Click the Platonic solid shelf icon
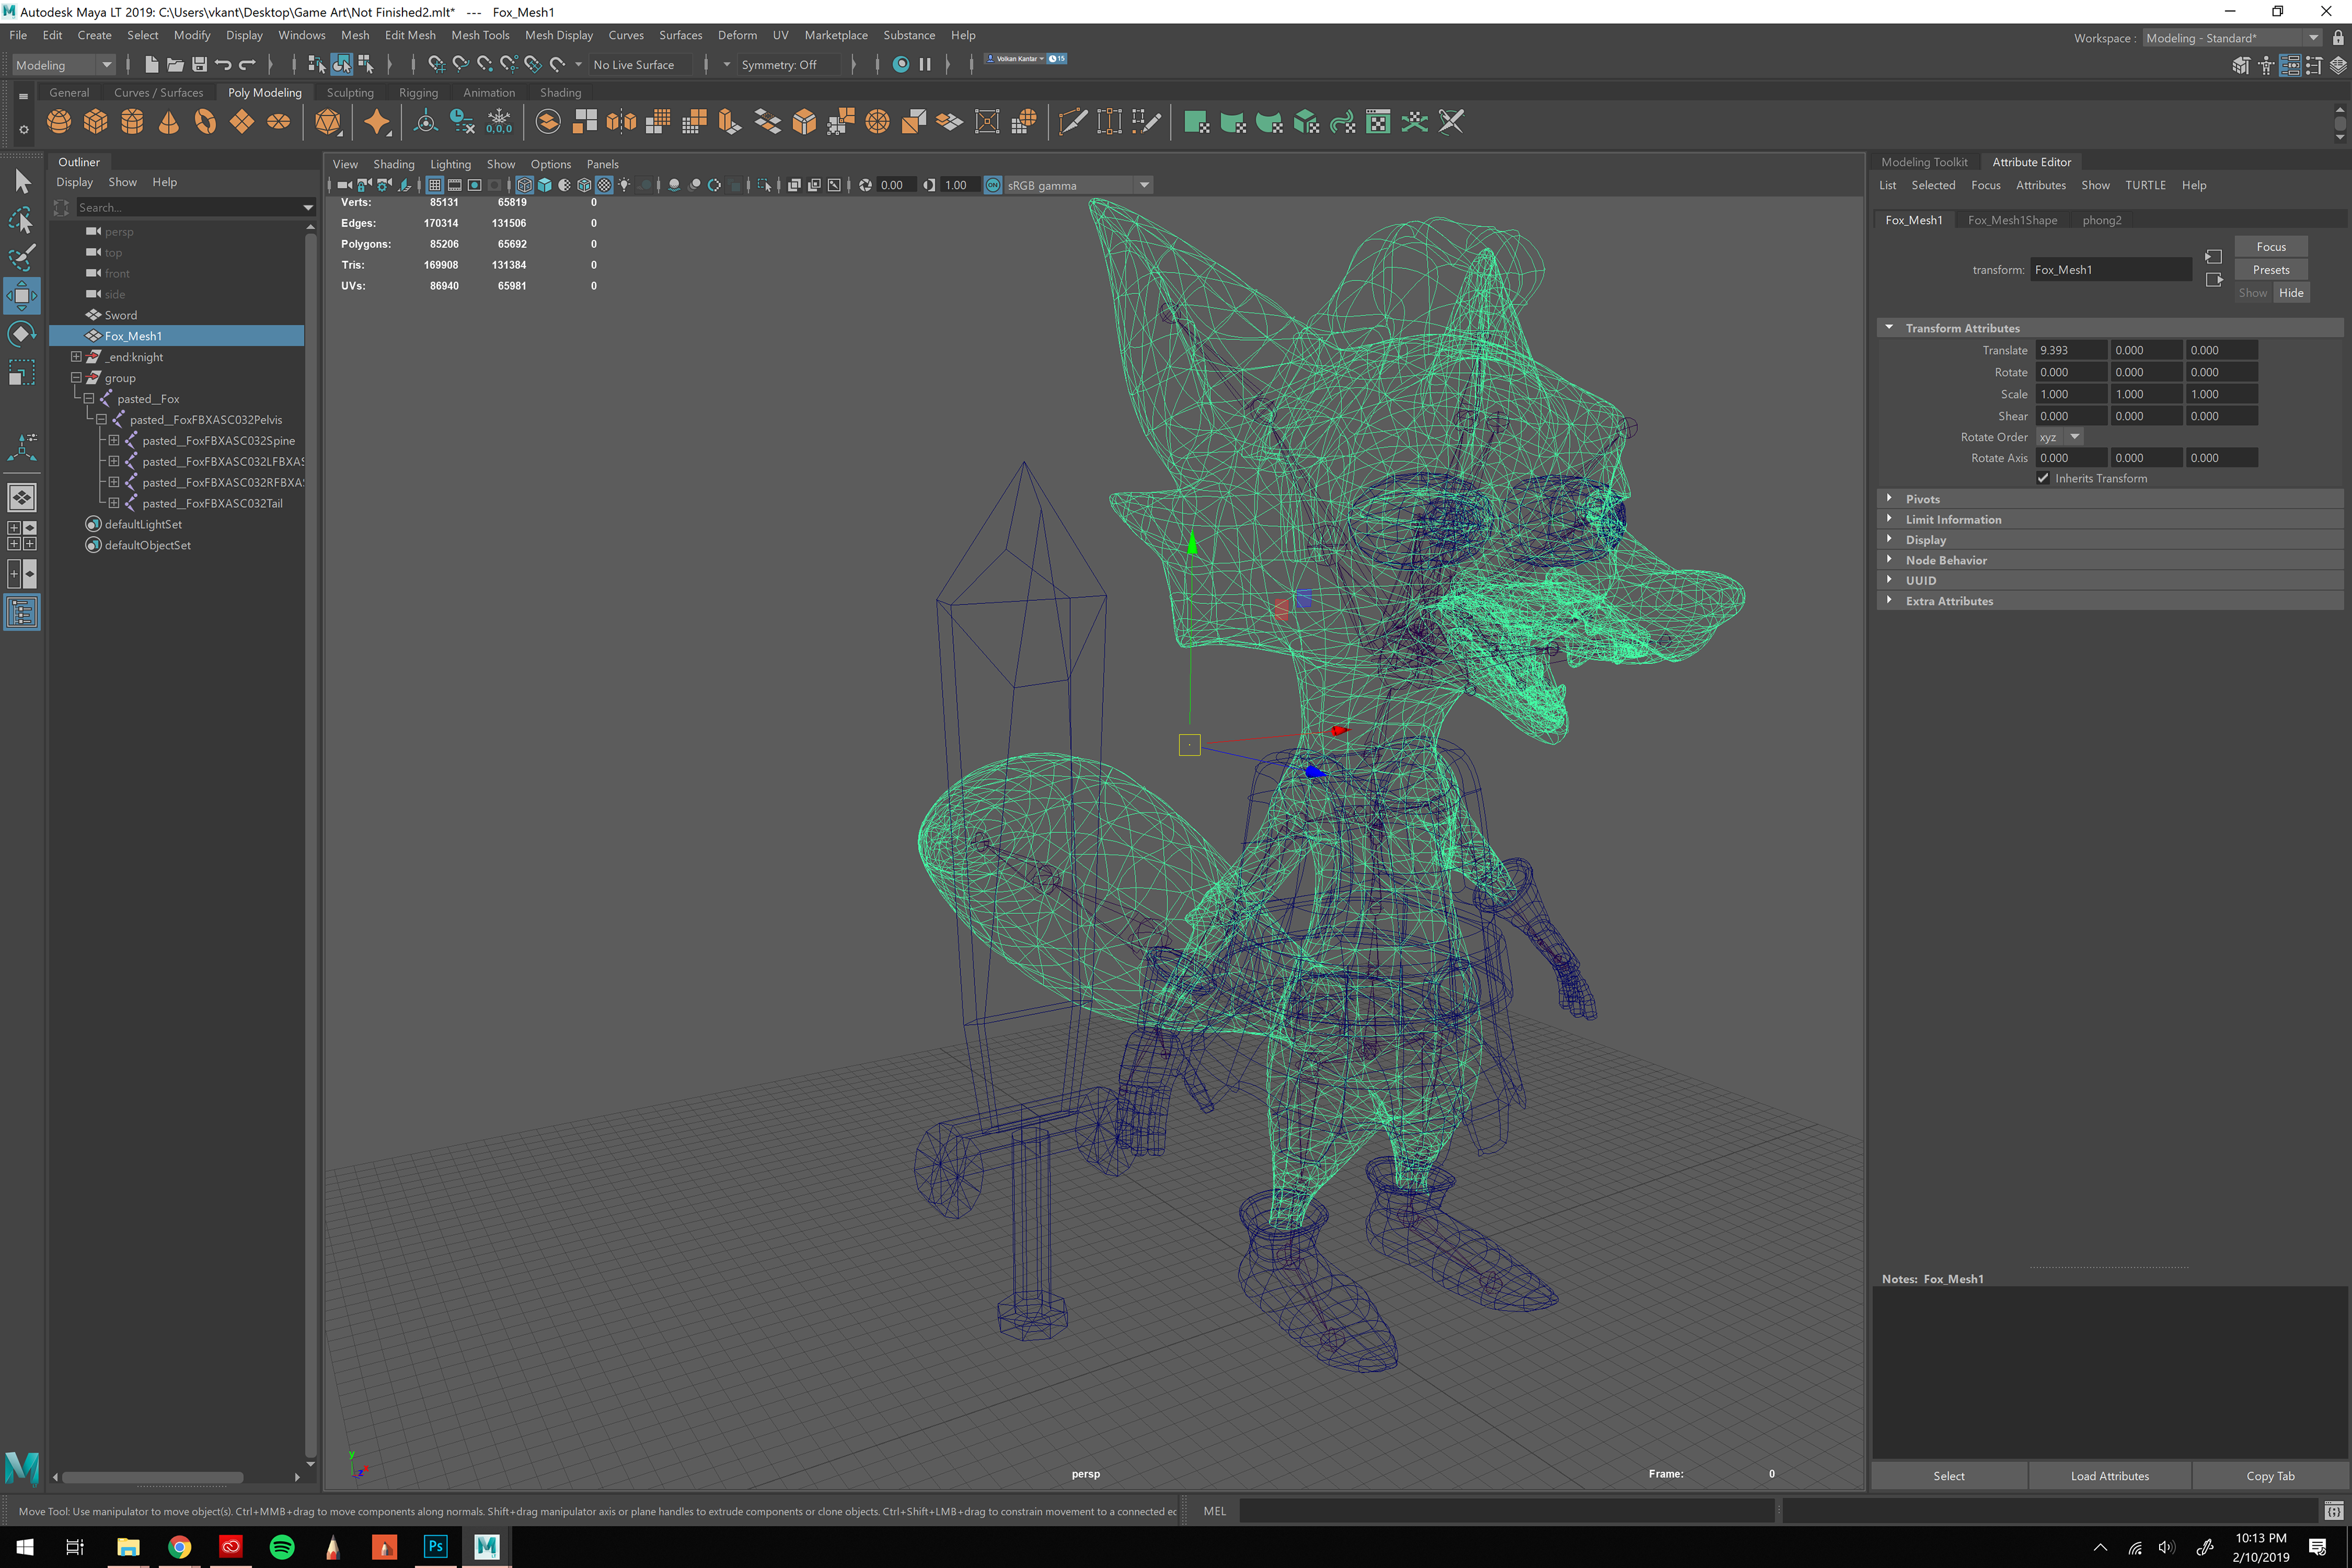This screenshot has height=1568, width=2352. (327, 122)
